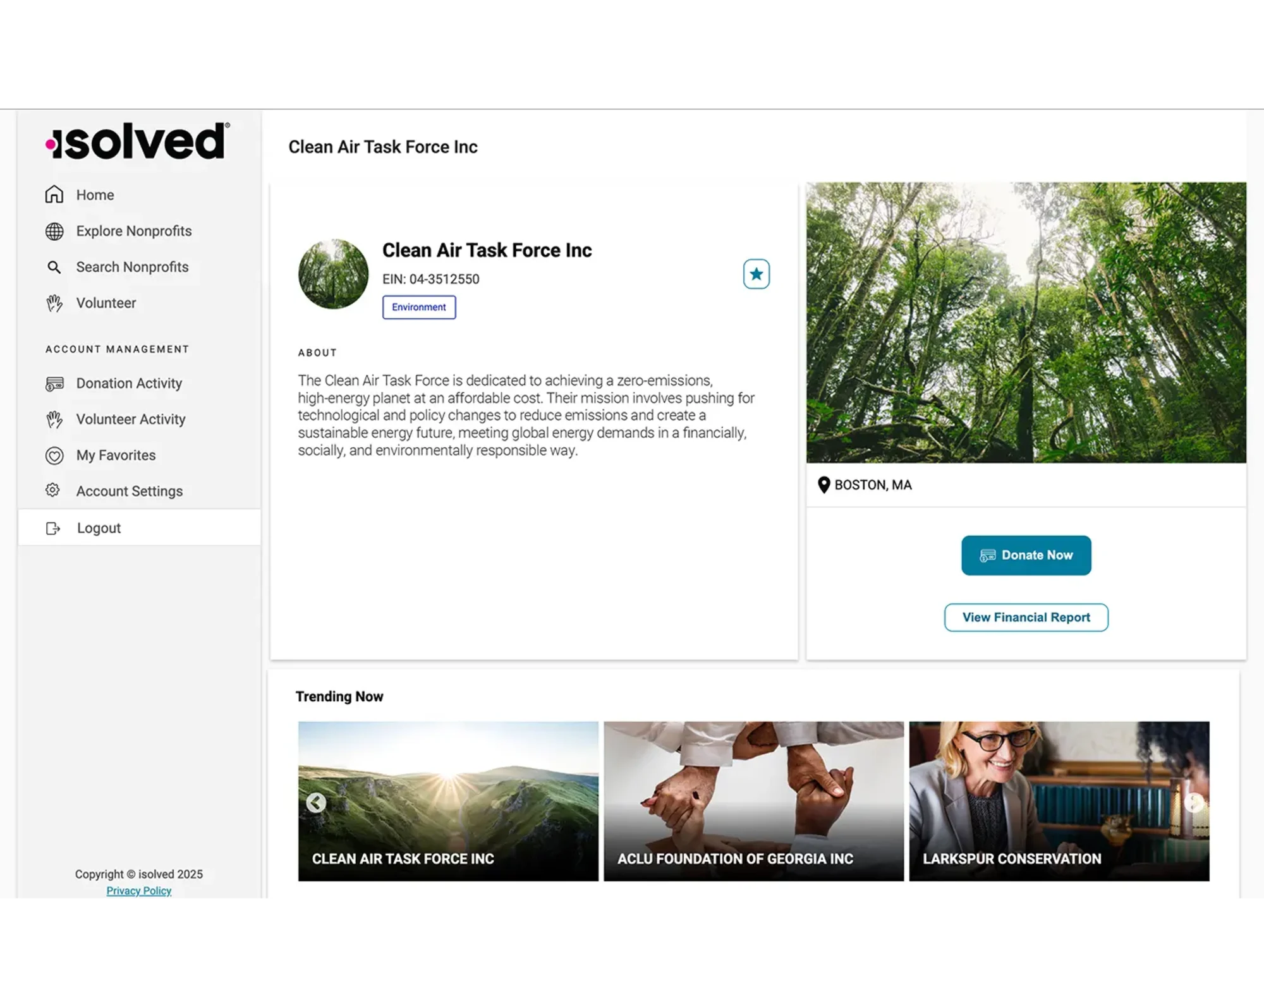
Task: Click the Search Nonprofits magnifier icon
Action: pyautogui.click(x=54, y=267)
